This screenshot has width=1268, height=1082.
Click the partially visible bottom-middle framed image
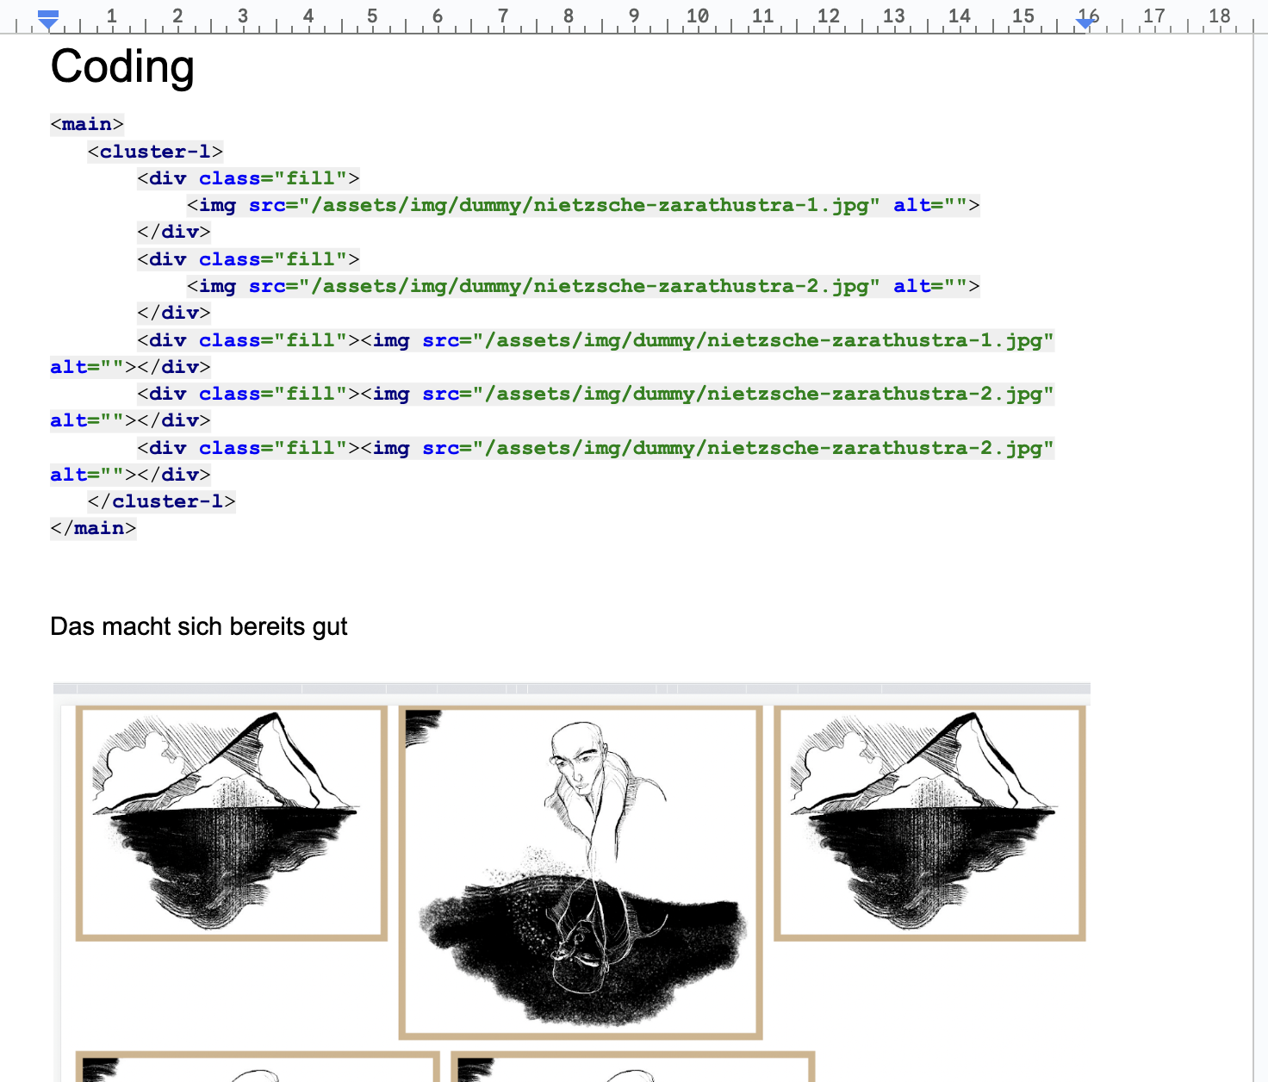coord(632,1066)
